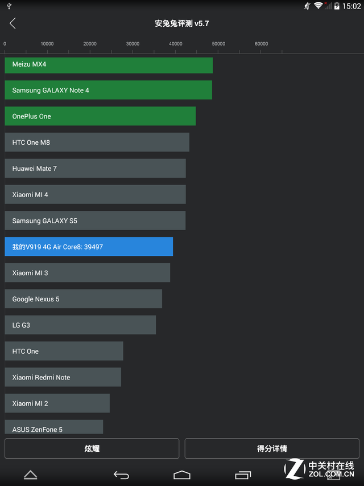Screen dimensions: 364x486
Task: Tap the USB connection status icon
Action: click(9, 6)
